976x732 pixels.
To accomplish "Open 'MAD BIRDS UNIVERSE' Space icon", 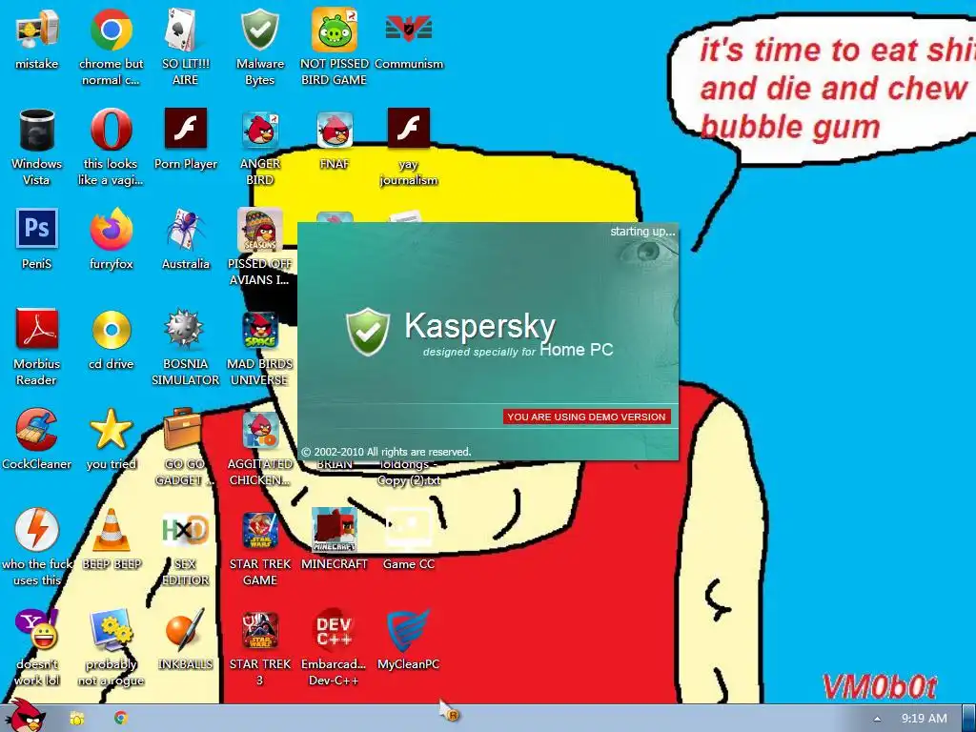I will (259, 329).
